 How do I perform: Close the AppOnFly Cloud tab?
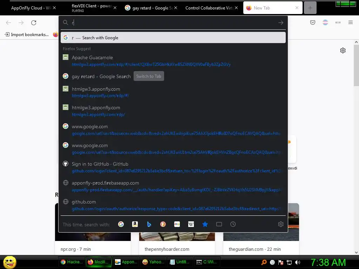[54, 8]
